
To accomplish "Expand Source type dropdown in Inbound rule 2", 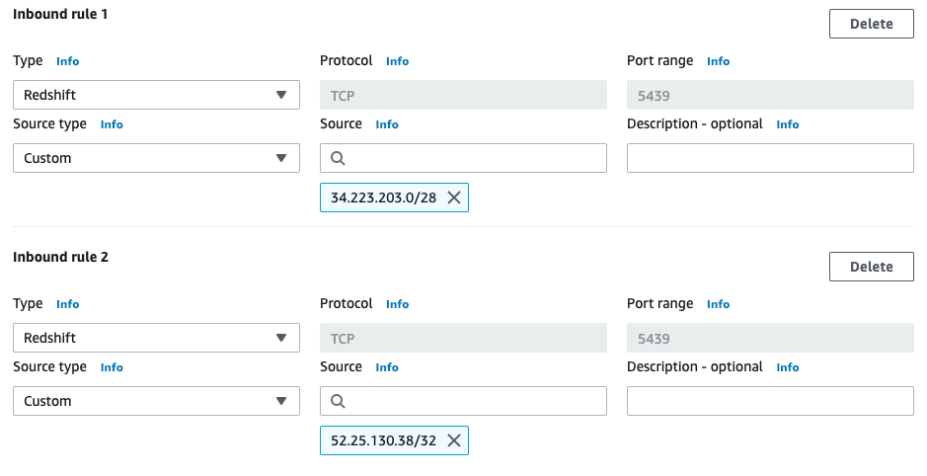I will pyautogui.click(x=156, y=401).
